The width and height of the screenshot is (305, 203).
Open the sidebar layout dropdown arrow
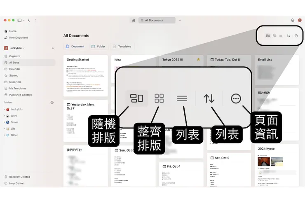click(x=24, y=20)
